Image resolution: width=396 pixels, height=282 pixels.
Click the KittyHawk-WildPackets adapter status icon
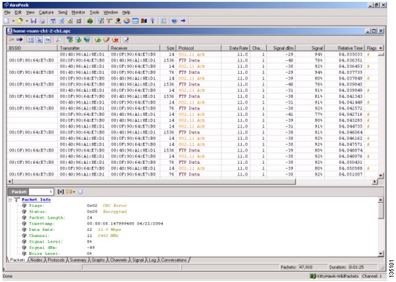(x=313, y=276)
